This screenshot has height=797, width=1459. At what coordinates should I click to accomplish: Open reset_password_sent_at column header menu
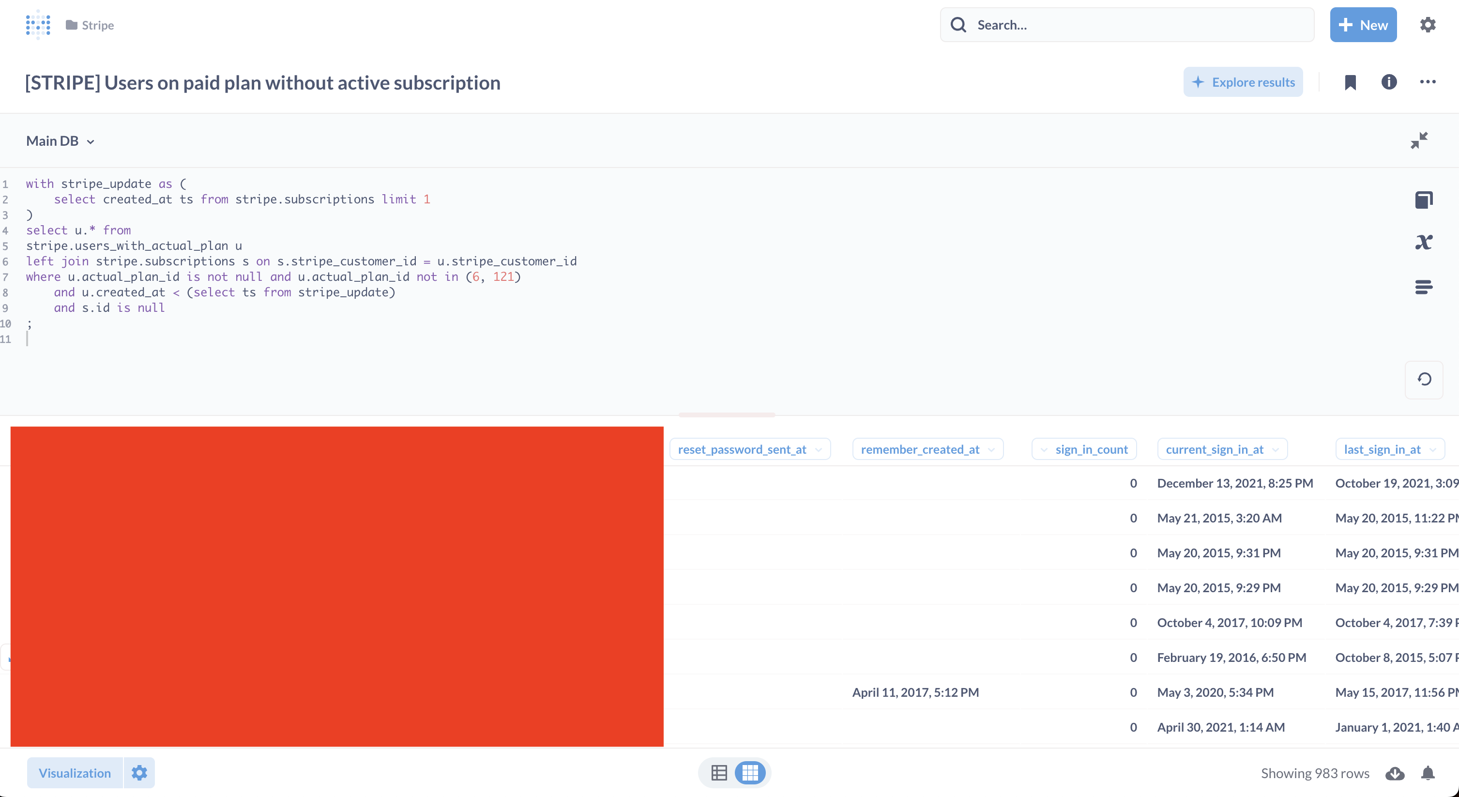coord(749,449)
